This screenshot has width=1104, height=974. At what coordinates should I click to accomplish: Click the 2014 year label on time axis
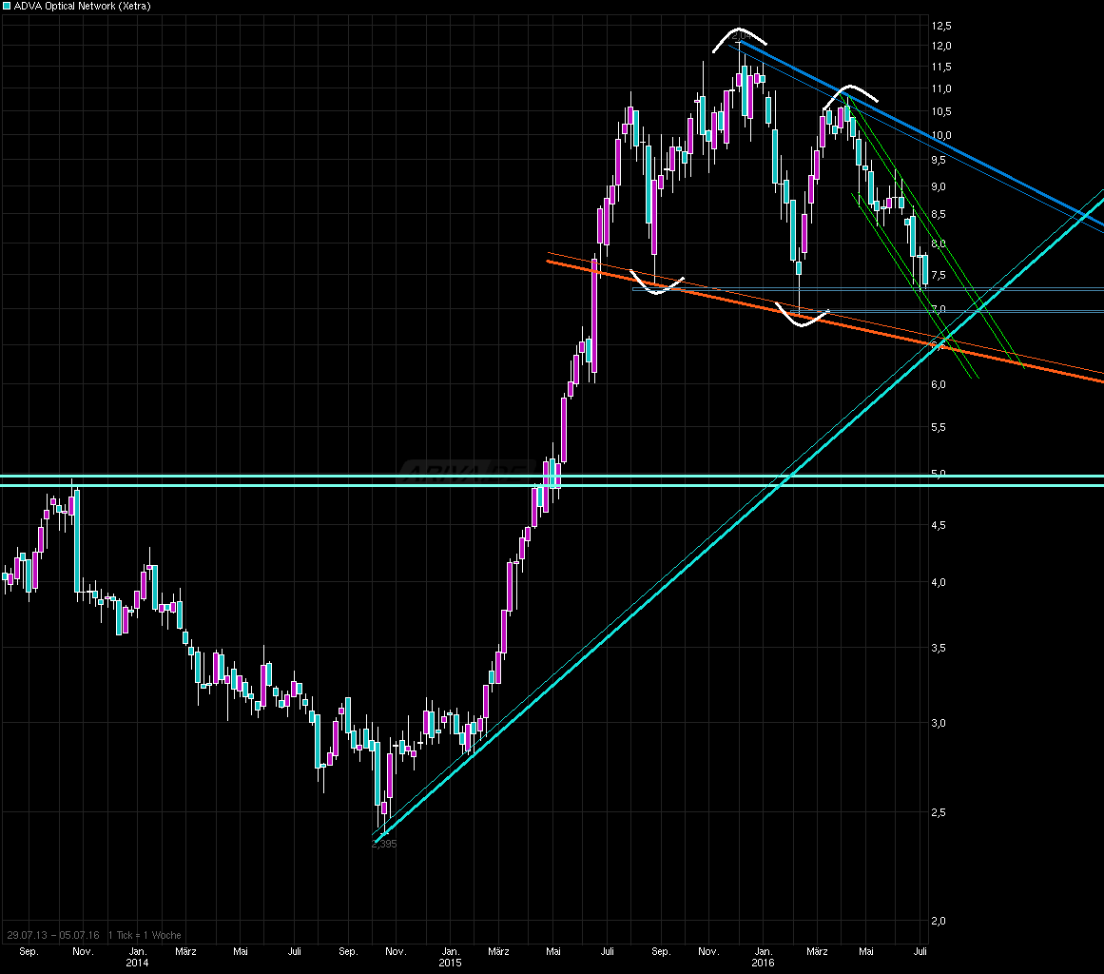(x=137, y=963)
